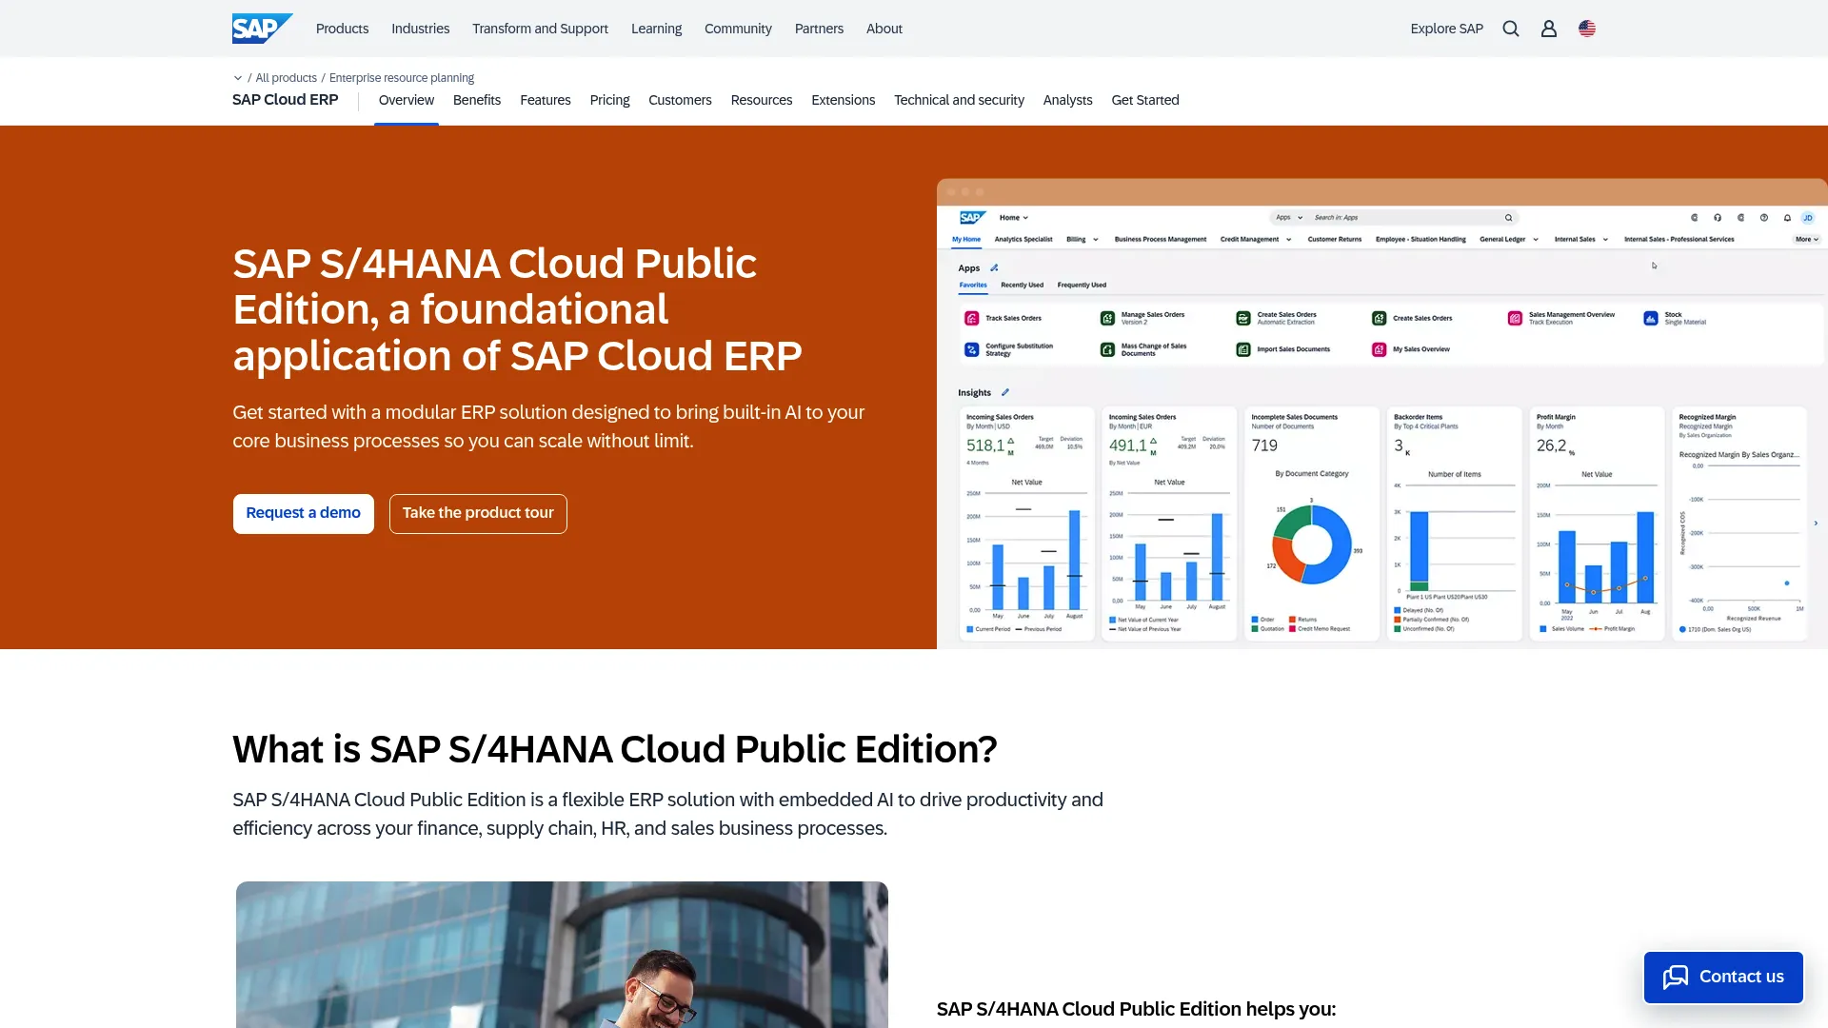Screen dimensions: 1828x1028
Task: Open the search magnifier icon
Action: (x=1511, y=29)
